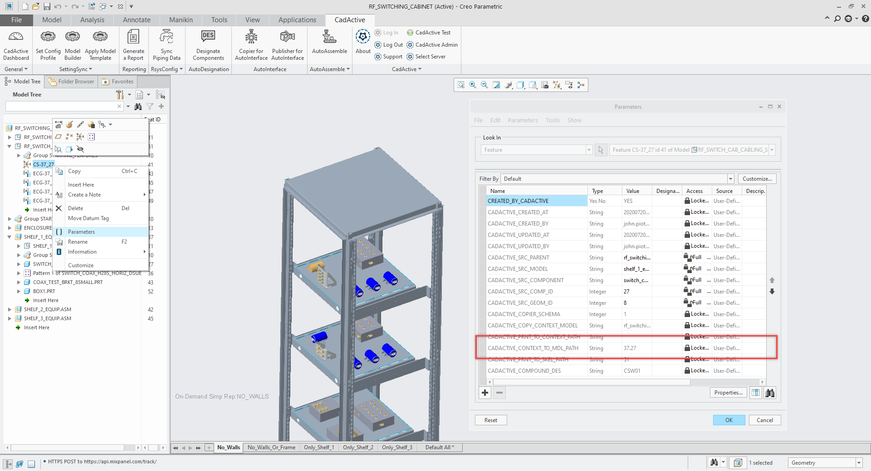Generate a Report from the ribbon
871x471 pixels.
133,45
